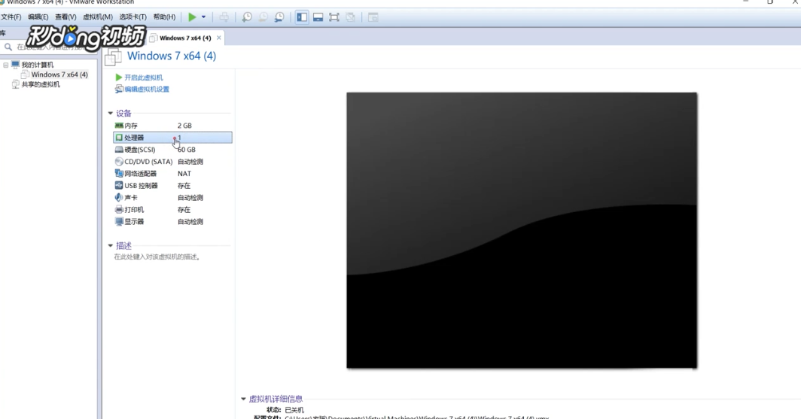801x419 pixels.
Task: Click the 显示器 display device icon
Action: click(x=119, y=221)
